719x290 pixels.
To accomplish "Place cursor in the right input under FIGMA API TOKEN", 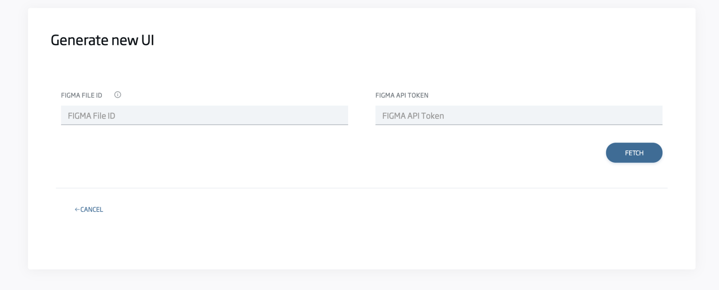I will click(x=519, y=115).
